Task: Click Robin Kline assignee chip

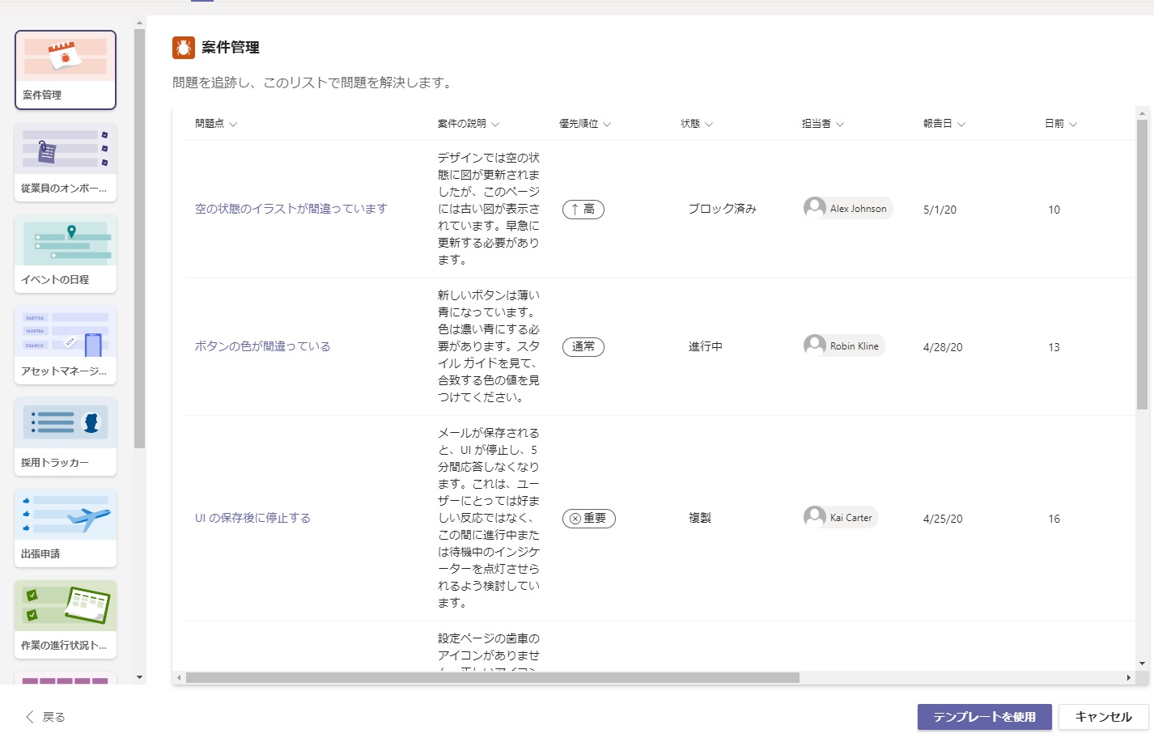Action: [844, 346]
